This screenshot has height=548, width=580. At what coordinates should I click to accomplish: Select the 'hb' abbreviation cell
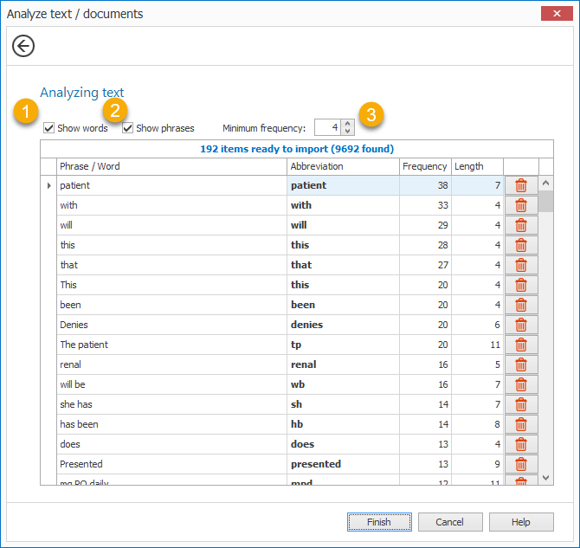[x=343, y=424]
